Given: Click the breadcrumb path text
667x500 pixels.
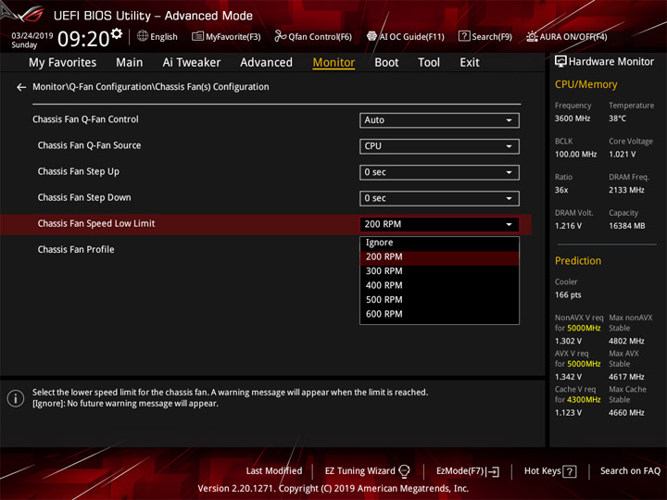Looking at the screenshot, I should (151, 87).
